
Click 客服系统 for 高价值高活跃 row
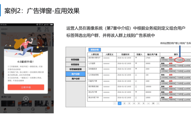(x=172, y=89)
